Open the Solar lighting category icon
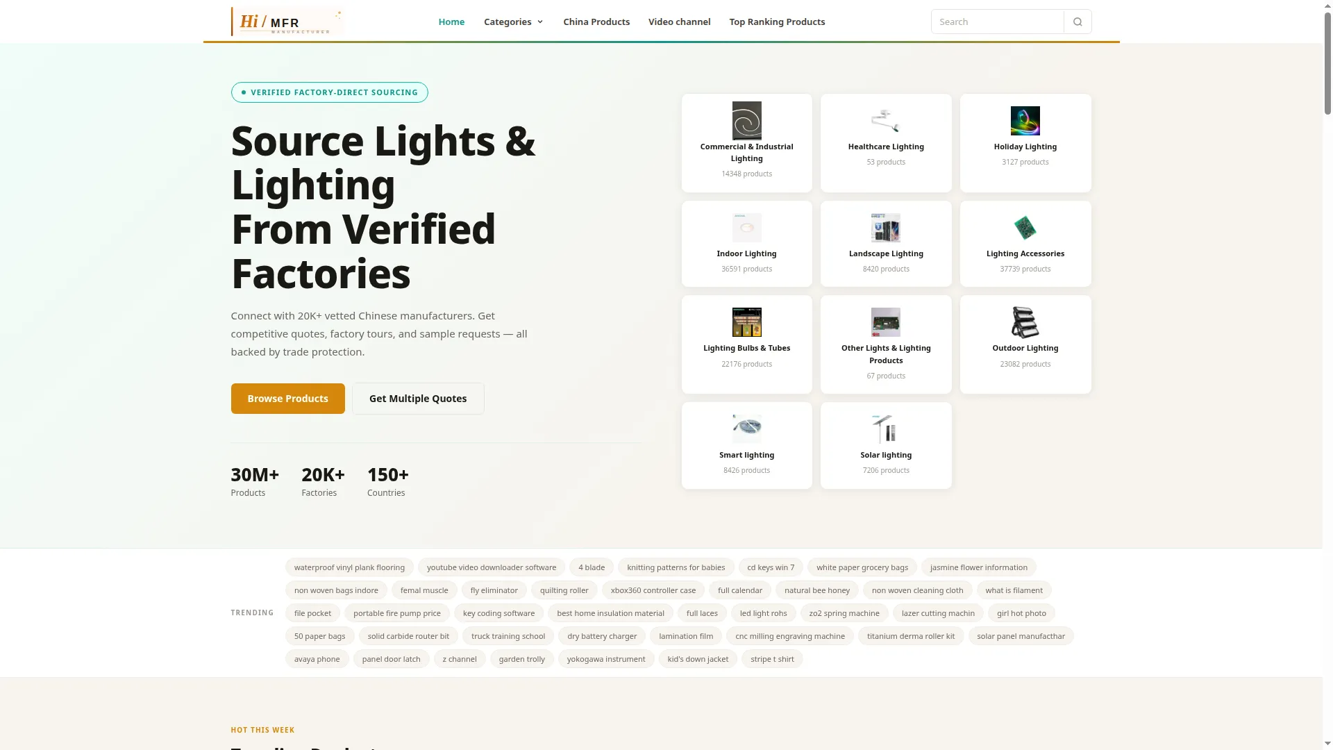This screenshot has width=1333, height=750. coord(885,429)
